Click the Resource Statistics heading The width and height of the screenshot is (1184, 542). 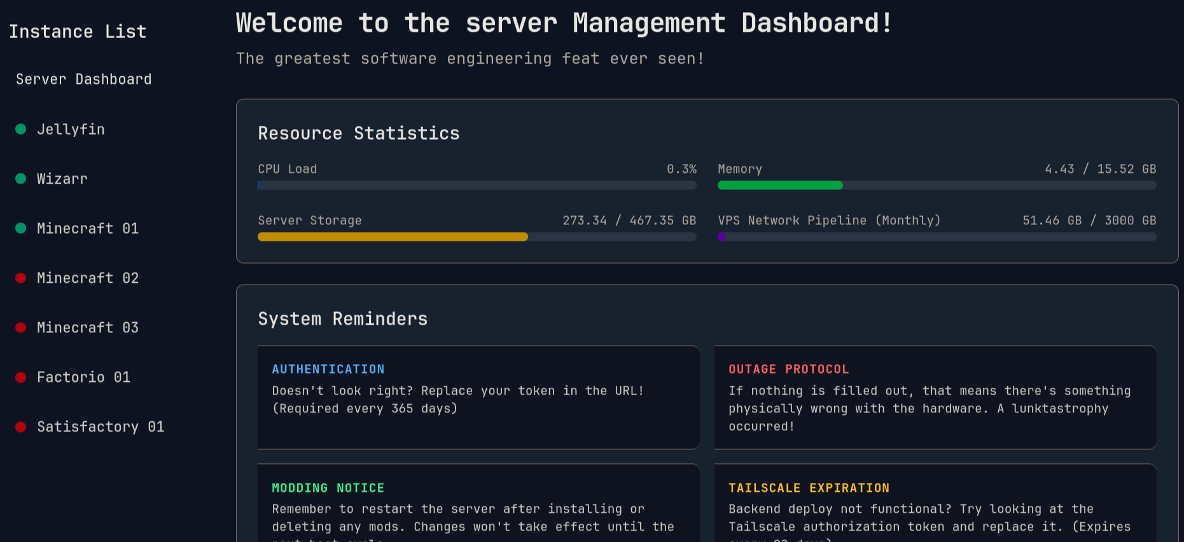click(x=359, y=133)
